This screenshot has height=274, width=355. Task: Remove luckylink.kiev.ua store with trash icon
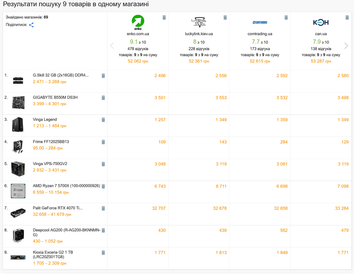[x=225, y=17]
